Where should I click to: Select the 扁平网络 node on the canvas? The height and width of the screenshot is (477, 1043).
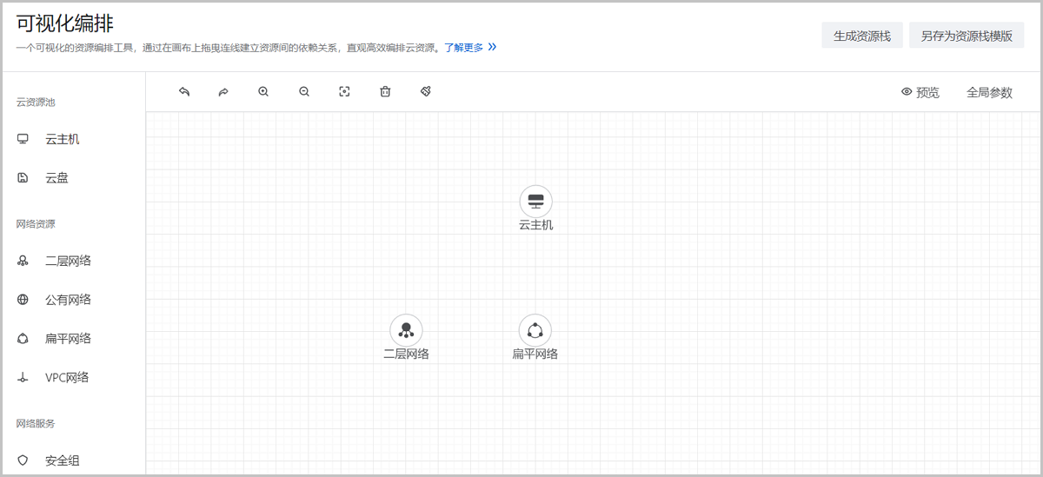pyautogui.click(x=535, y=330)
